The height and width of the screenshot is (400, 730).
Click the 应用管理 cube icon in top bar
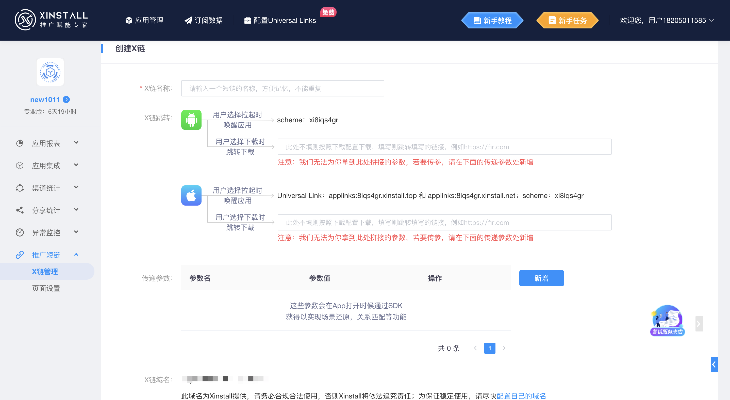click(x=129, y=20)
